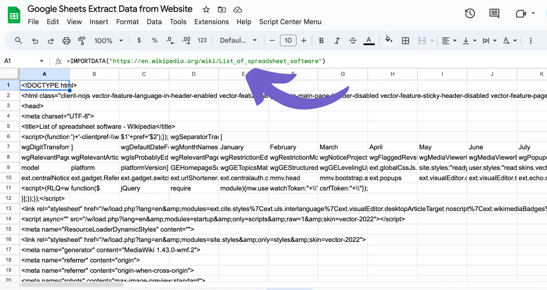
Task: Rename the document title
Action: point(110,9)
